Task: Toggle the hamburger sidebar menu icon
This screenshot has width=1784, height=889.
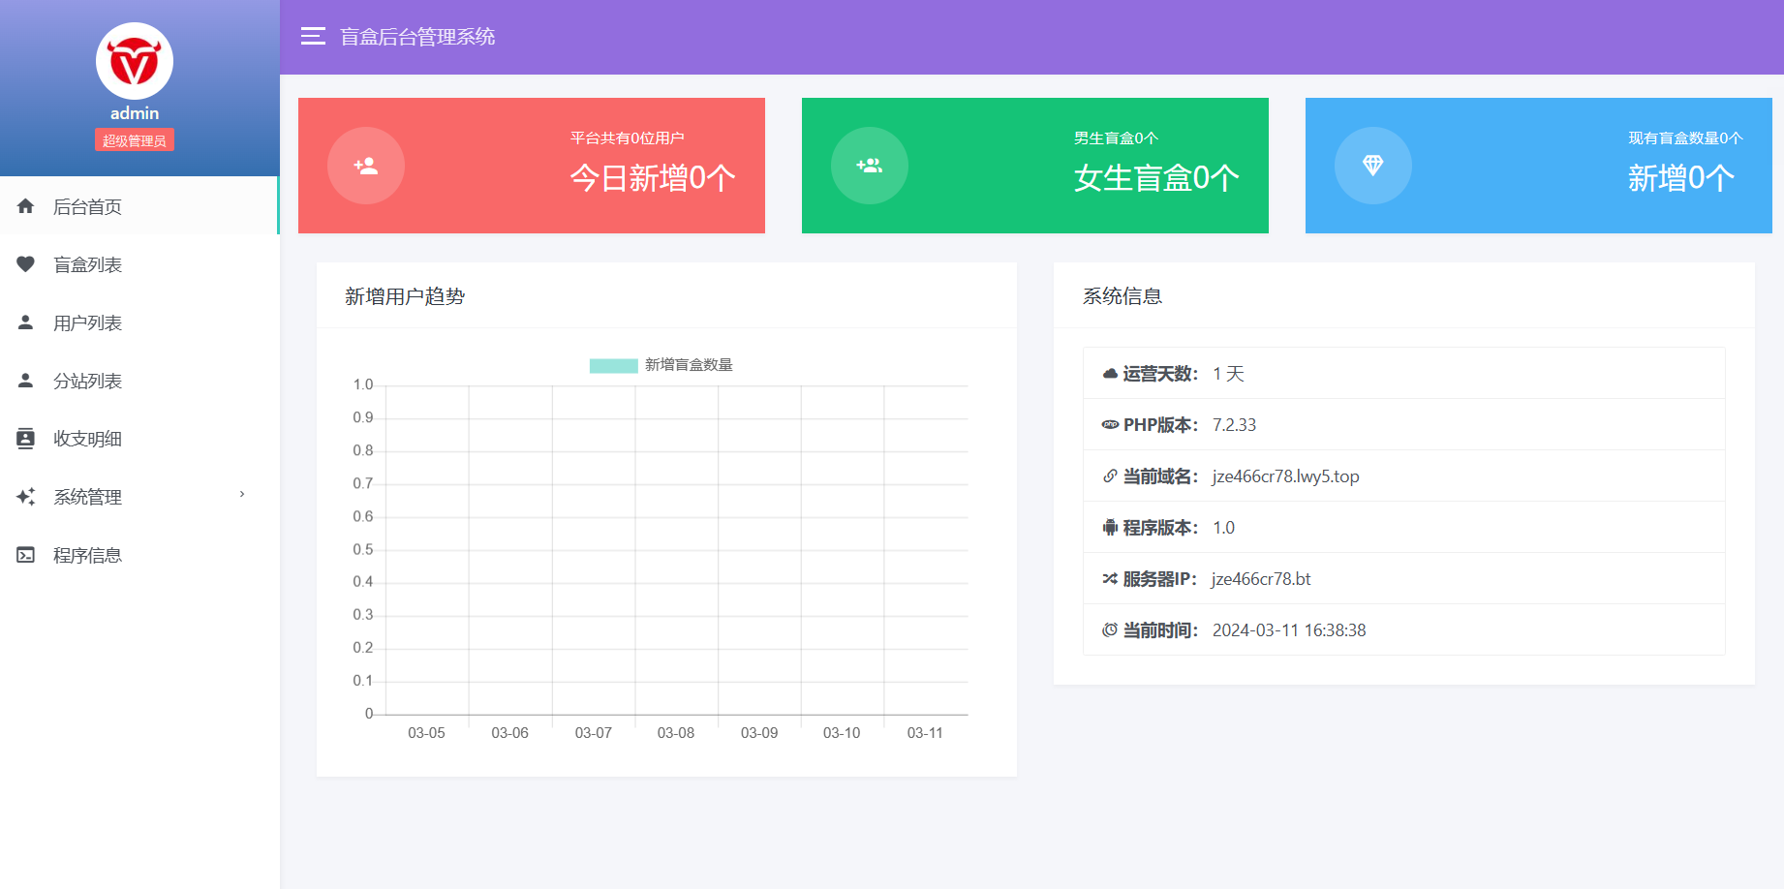Action: coord(313,37)
